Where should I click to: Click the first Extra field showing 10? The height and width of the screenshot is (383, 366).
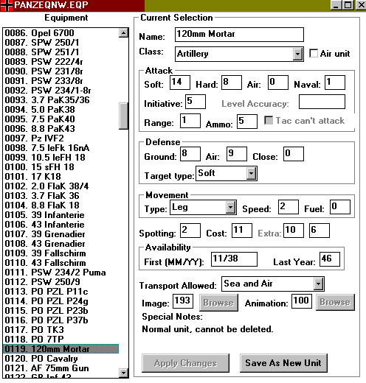pos(294,231)
